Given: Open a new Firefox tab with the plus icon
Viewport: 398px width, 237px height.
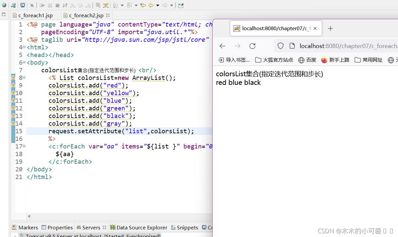Looking at the screenshot, I should [330, 29].
